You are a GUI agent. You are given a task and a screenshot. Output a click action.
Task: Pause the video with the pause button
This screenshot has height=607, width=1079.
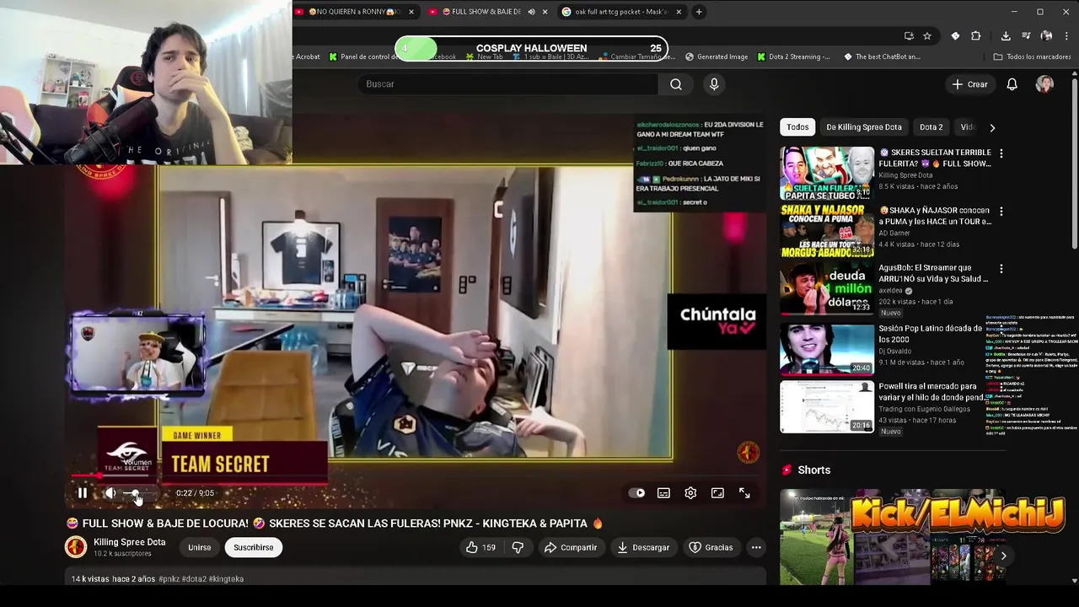(x=83, y=493)
